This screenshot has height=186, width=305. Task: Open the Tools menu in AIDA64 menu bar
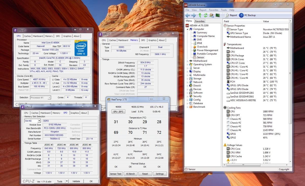tap(224, 10)
